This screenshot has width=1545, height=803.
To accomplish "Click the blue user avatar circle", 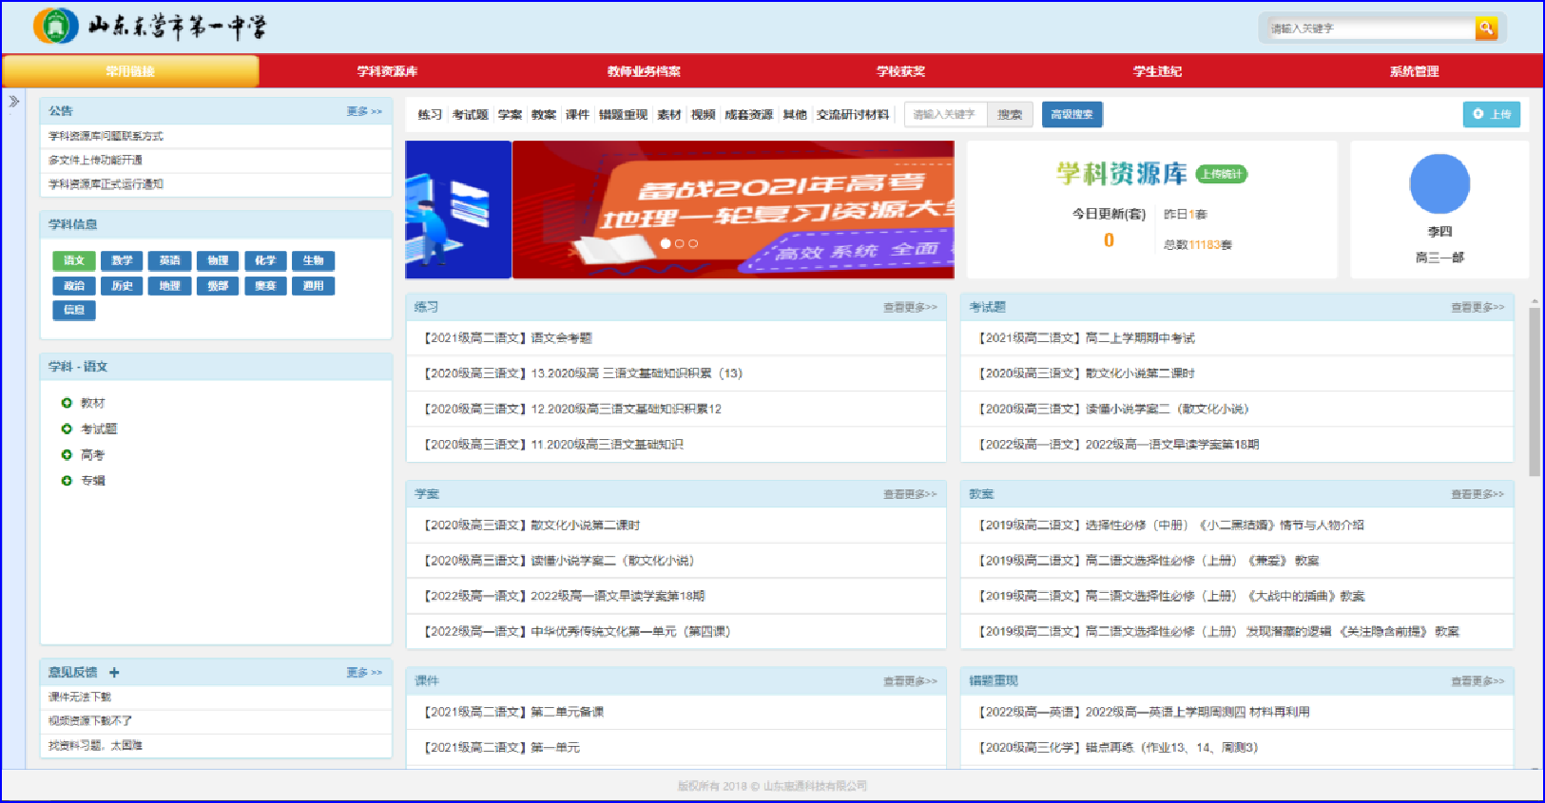I will coord(1439,184).
